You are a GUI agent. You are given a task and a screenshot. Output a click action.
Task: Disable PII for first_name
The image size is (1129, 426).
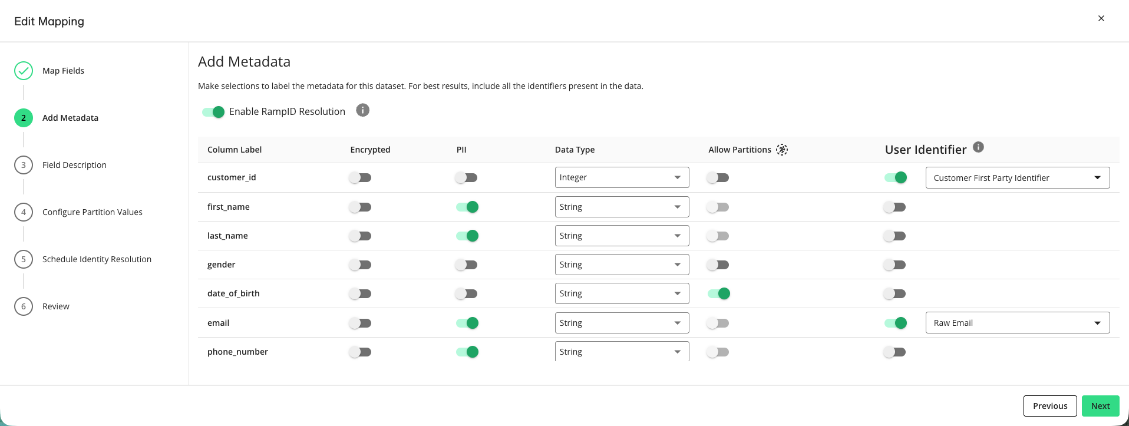coord(467,207)
